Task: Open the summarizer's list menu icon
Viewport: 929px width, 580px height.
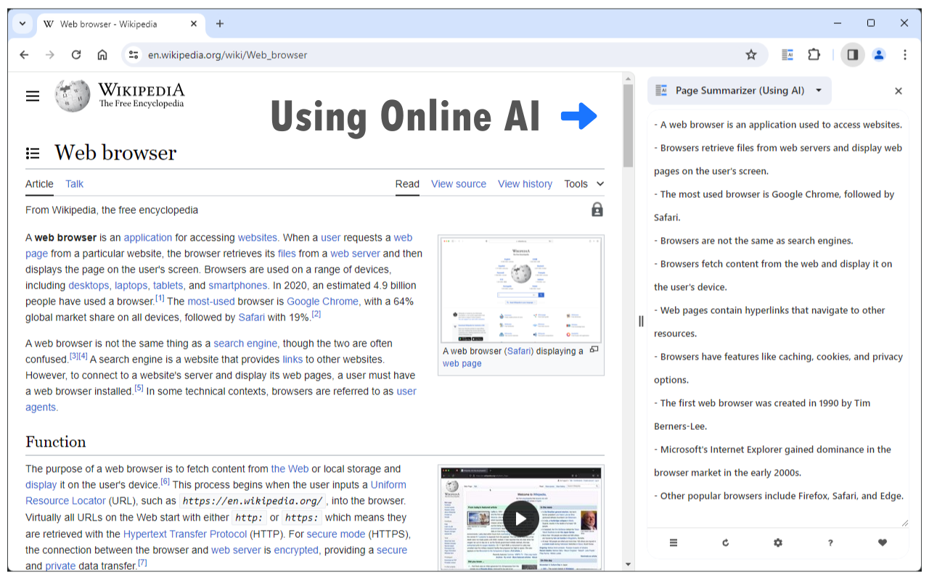Action: tap(674, 542)
